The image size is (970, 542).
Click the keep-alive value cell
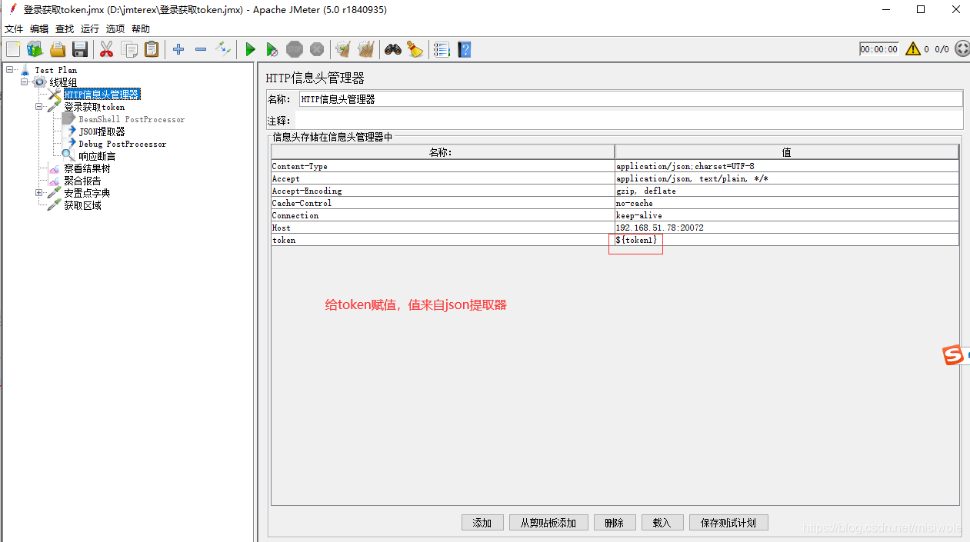[x=787, y=215]
